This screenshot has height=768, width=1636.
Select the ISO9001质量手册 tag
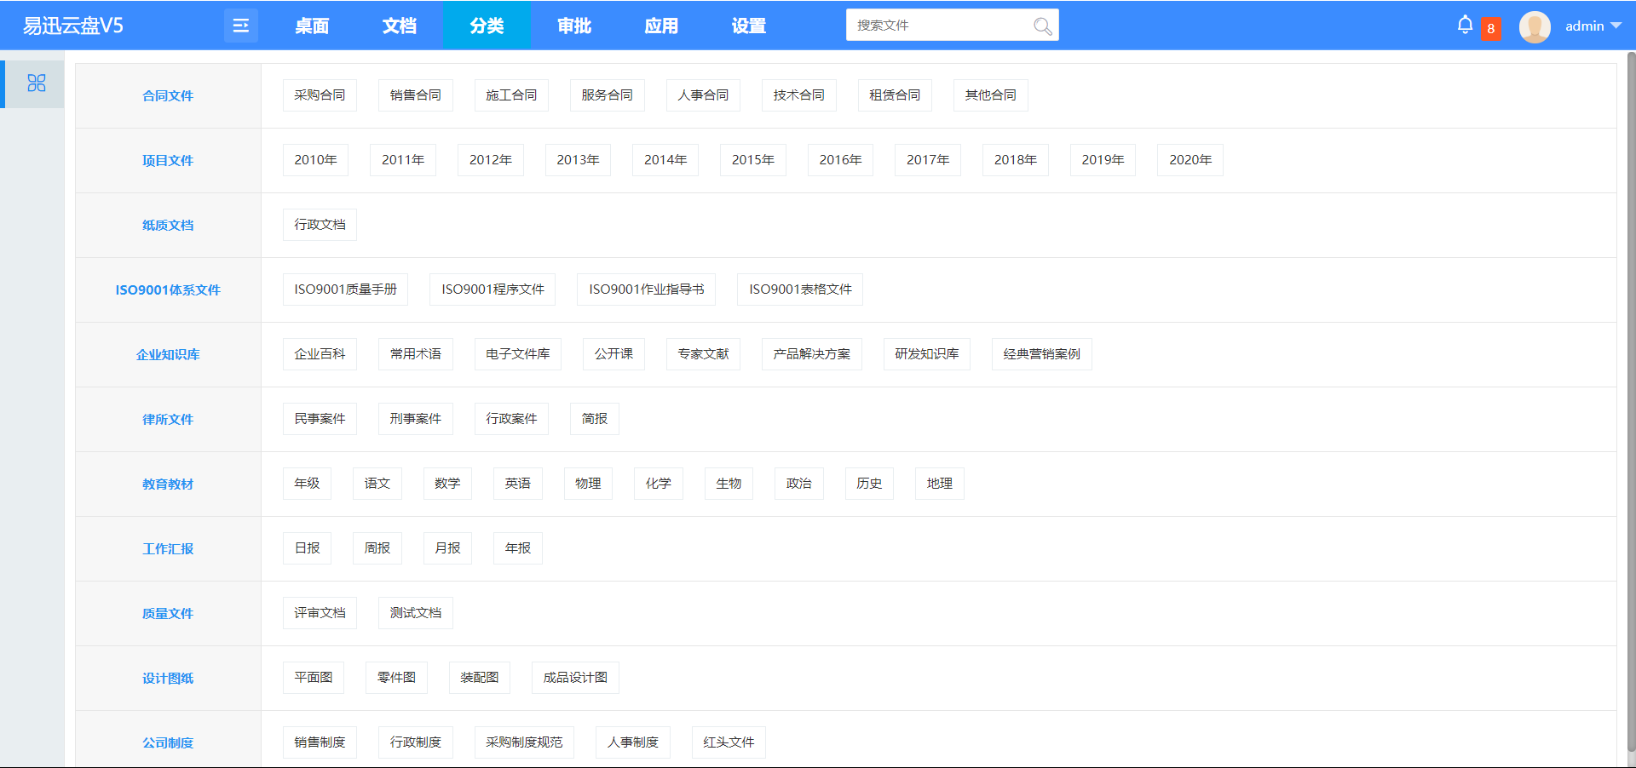point(345,289)
